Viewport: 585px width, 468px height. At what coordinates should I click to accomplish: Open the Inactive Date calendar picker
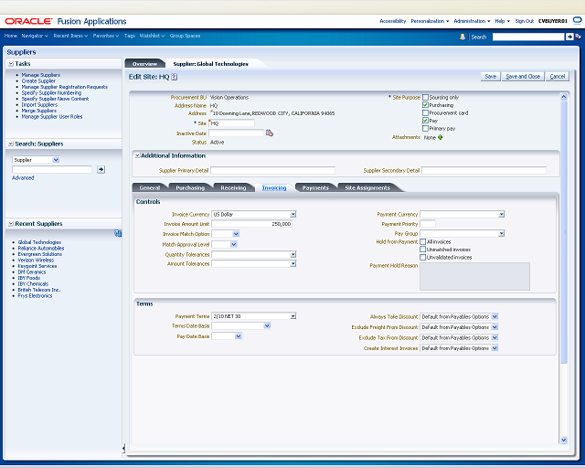point(270,133)
